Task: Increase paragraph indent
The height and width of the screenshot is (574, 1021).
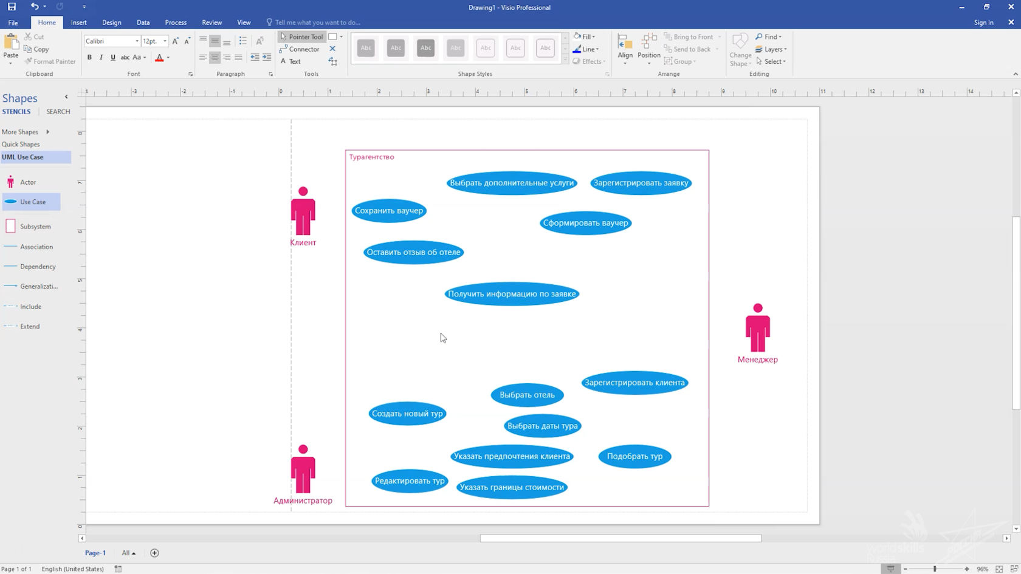Action: click(x=266, y=58)
